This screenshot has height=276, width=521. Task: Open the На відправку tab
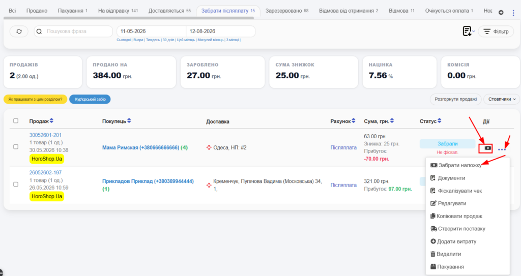pos(118,11)
